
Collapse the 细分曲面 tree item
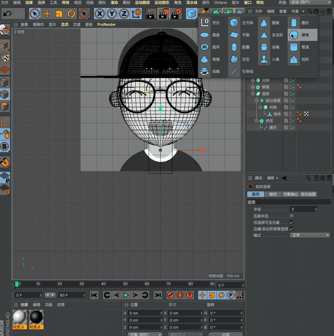pyautogui.click(x=256, y=101)
